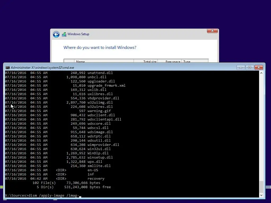
Task: Click the wdstptc.dll entry
Action: (99, 136)
